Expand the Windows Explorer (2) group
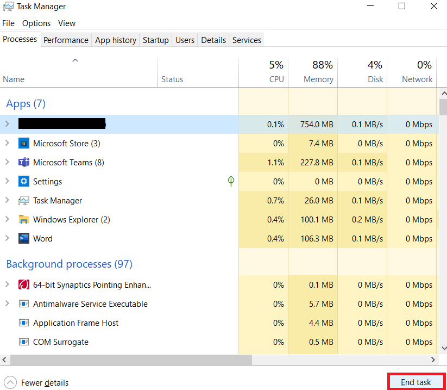447x390 pixels. (x=7, y=219)
